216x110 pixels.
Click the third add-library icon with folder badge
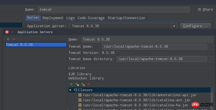tap(83, 84)
